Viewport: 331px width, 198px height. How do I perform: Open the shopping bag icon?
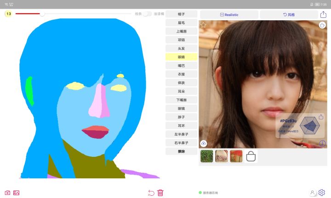click(x=251, y=156)
